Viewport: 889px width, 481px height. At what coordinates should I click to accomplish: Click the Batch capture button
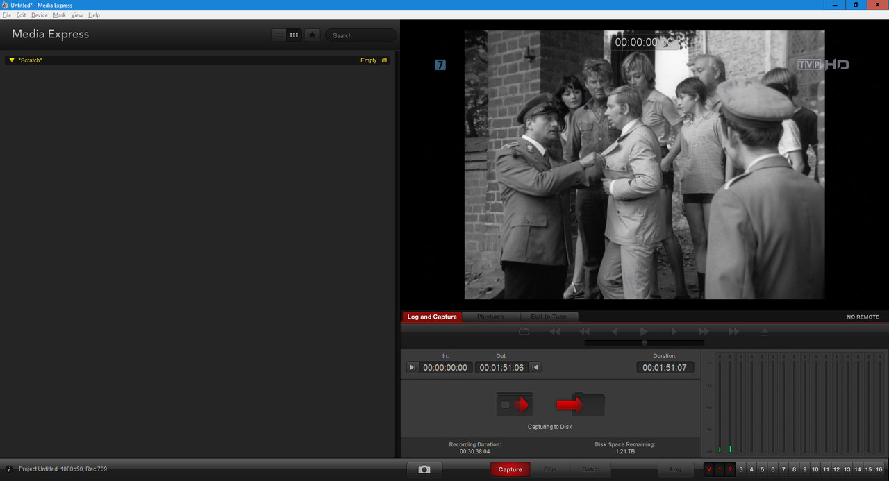pyautogui.click(x=590, y=469)
